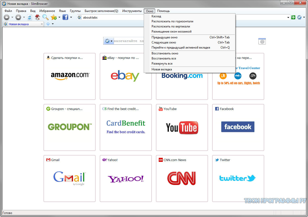Choose search engine via page search dropdown
This screenshot has width=308, height=217.
coord(111,41)
